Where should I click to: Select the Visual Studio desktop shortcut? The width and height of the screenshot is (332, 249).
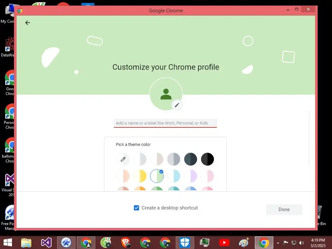point(8,185)
